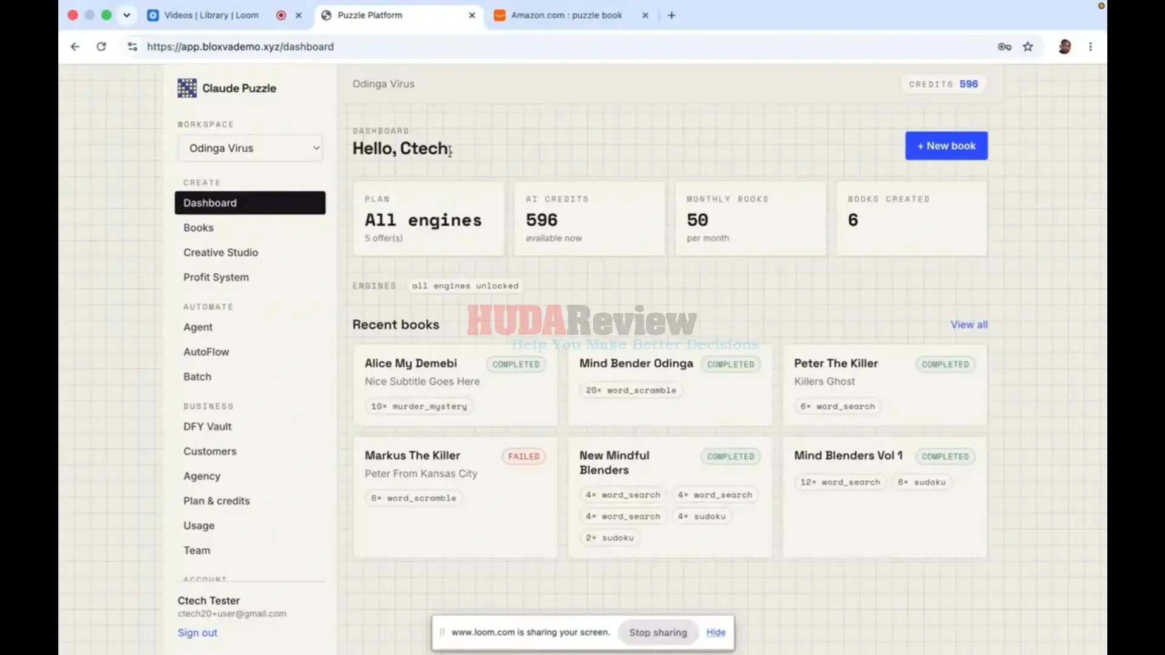The width and height of the screenshot is (1165, 655).
Task: Click the Claude Puzzle logo icon
Action: pyautogui.click(x=187, y=88)
